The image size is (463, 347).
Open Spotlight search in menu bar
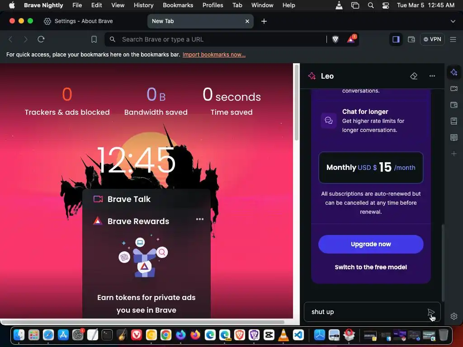(371, 5)
